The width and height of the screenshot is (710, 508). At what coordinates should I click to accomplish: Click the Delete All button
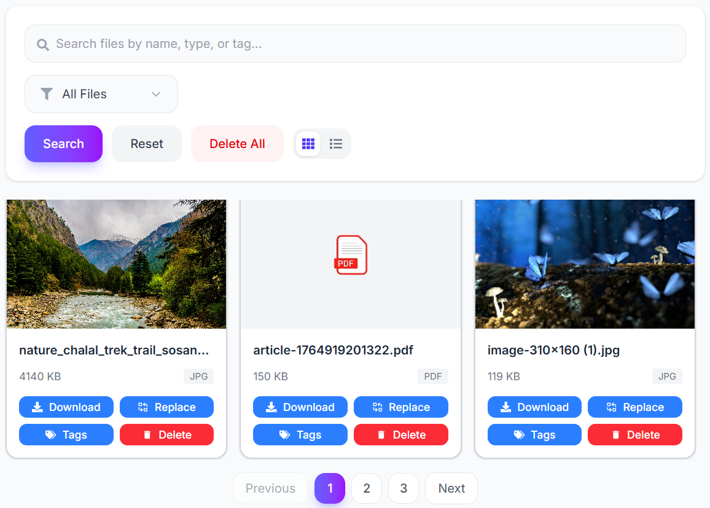pos(237,144)
